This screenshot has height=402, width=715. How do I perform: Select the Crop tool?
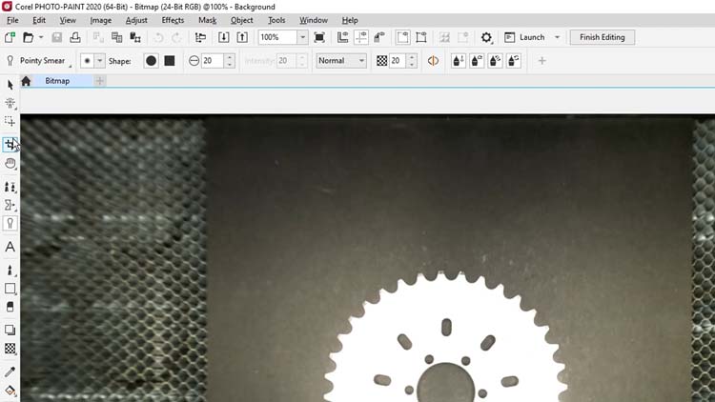(x=10, y=145)
